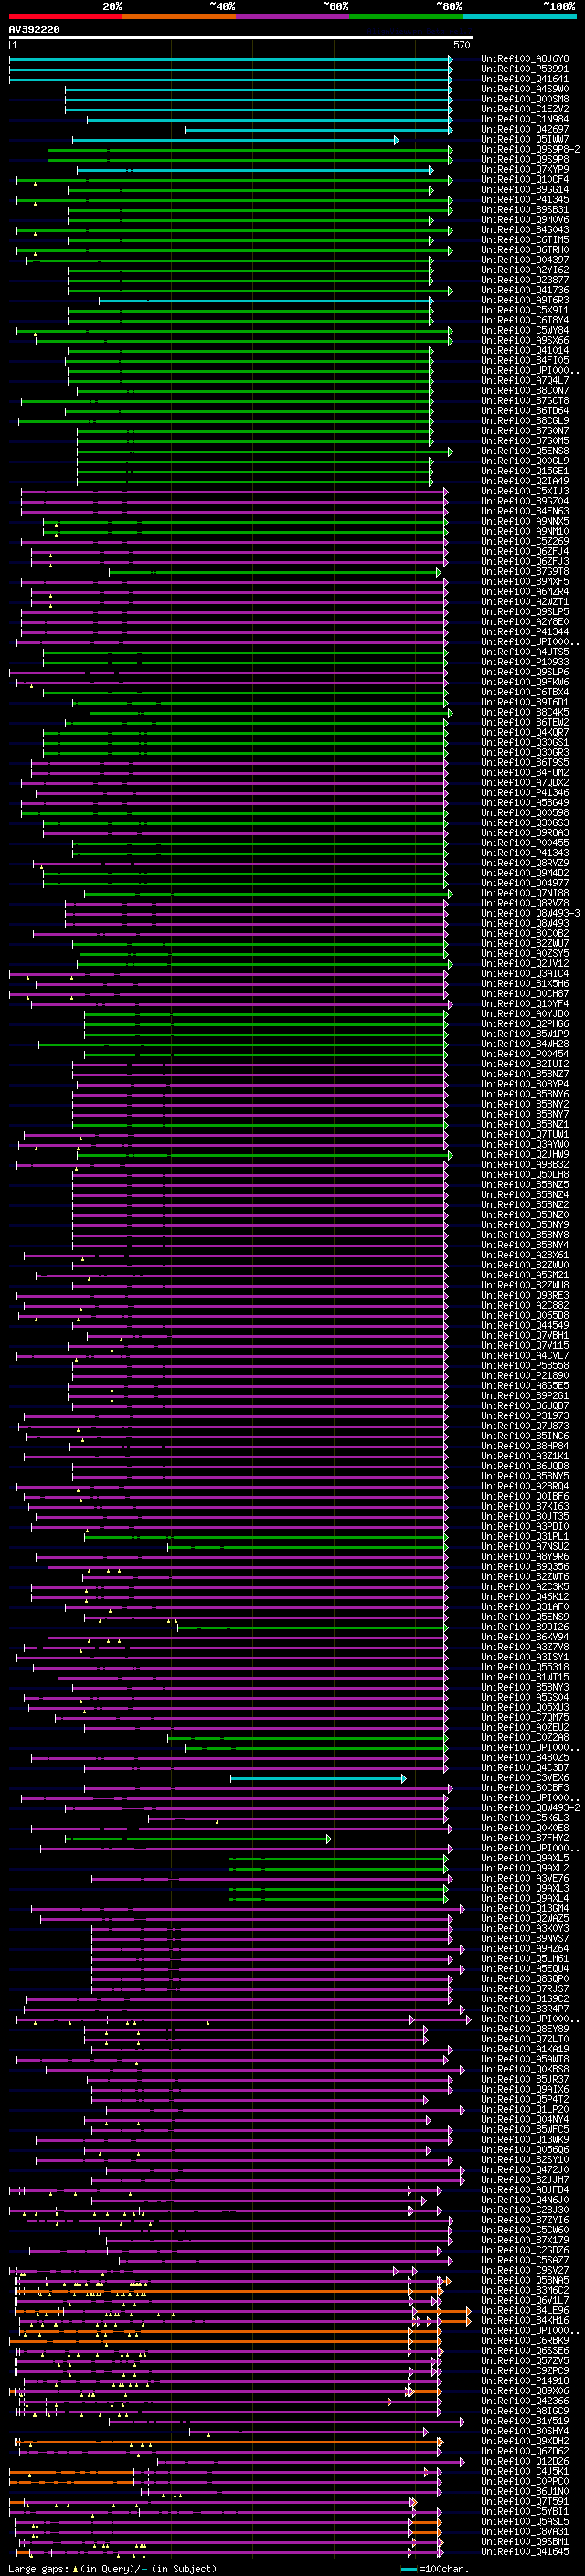
Task: Open hit UniRef100_A6J6Y8
Action: (525, 59)
